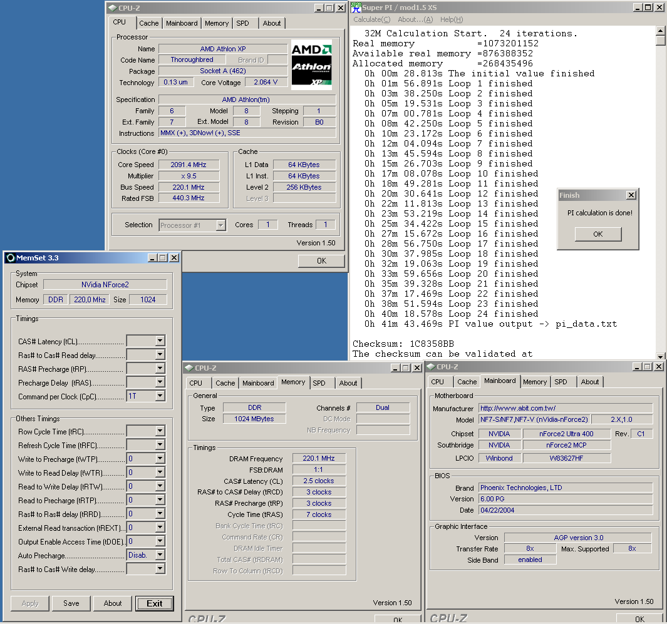Close the top CPU-Z processor window
The width and height of the screenshot is (667, 624).
(341, 8)
